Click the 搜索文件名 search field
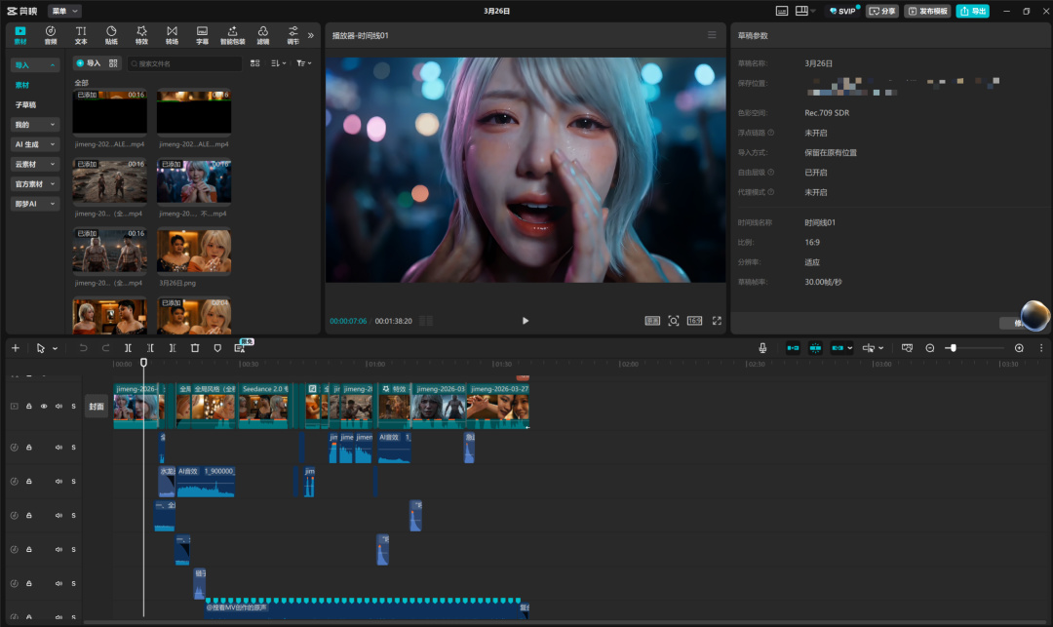Viewport: 1053px width, 627px height. click(185, 63)
